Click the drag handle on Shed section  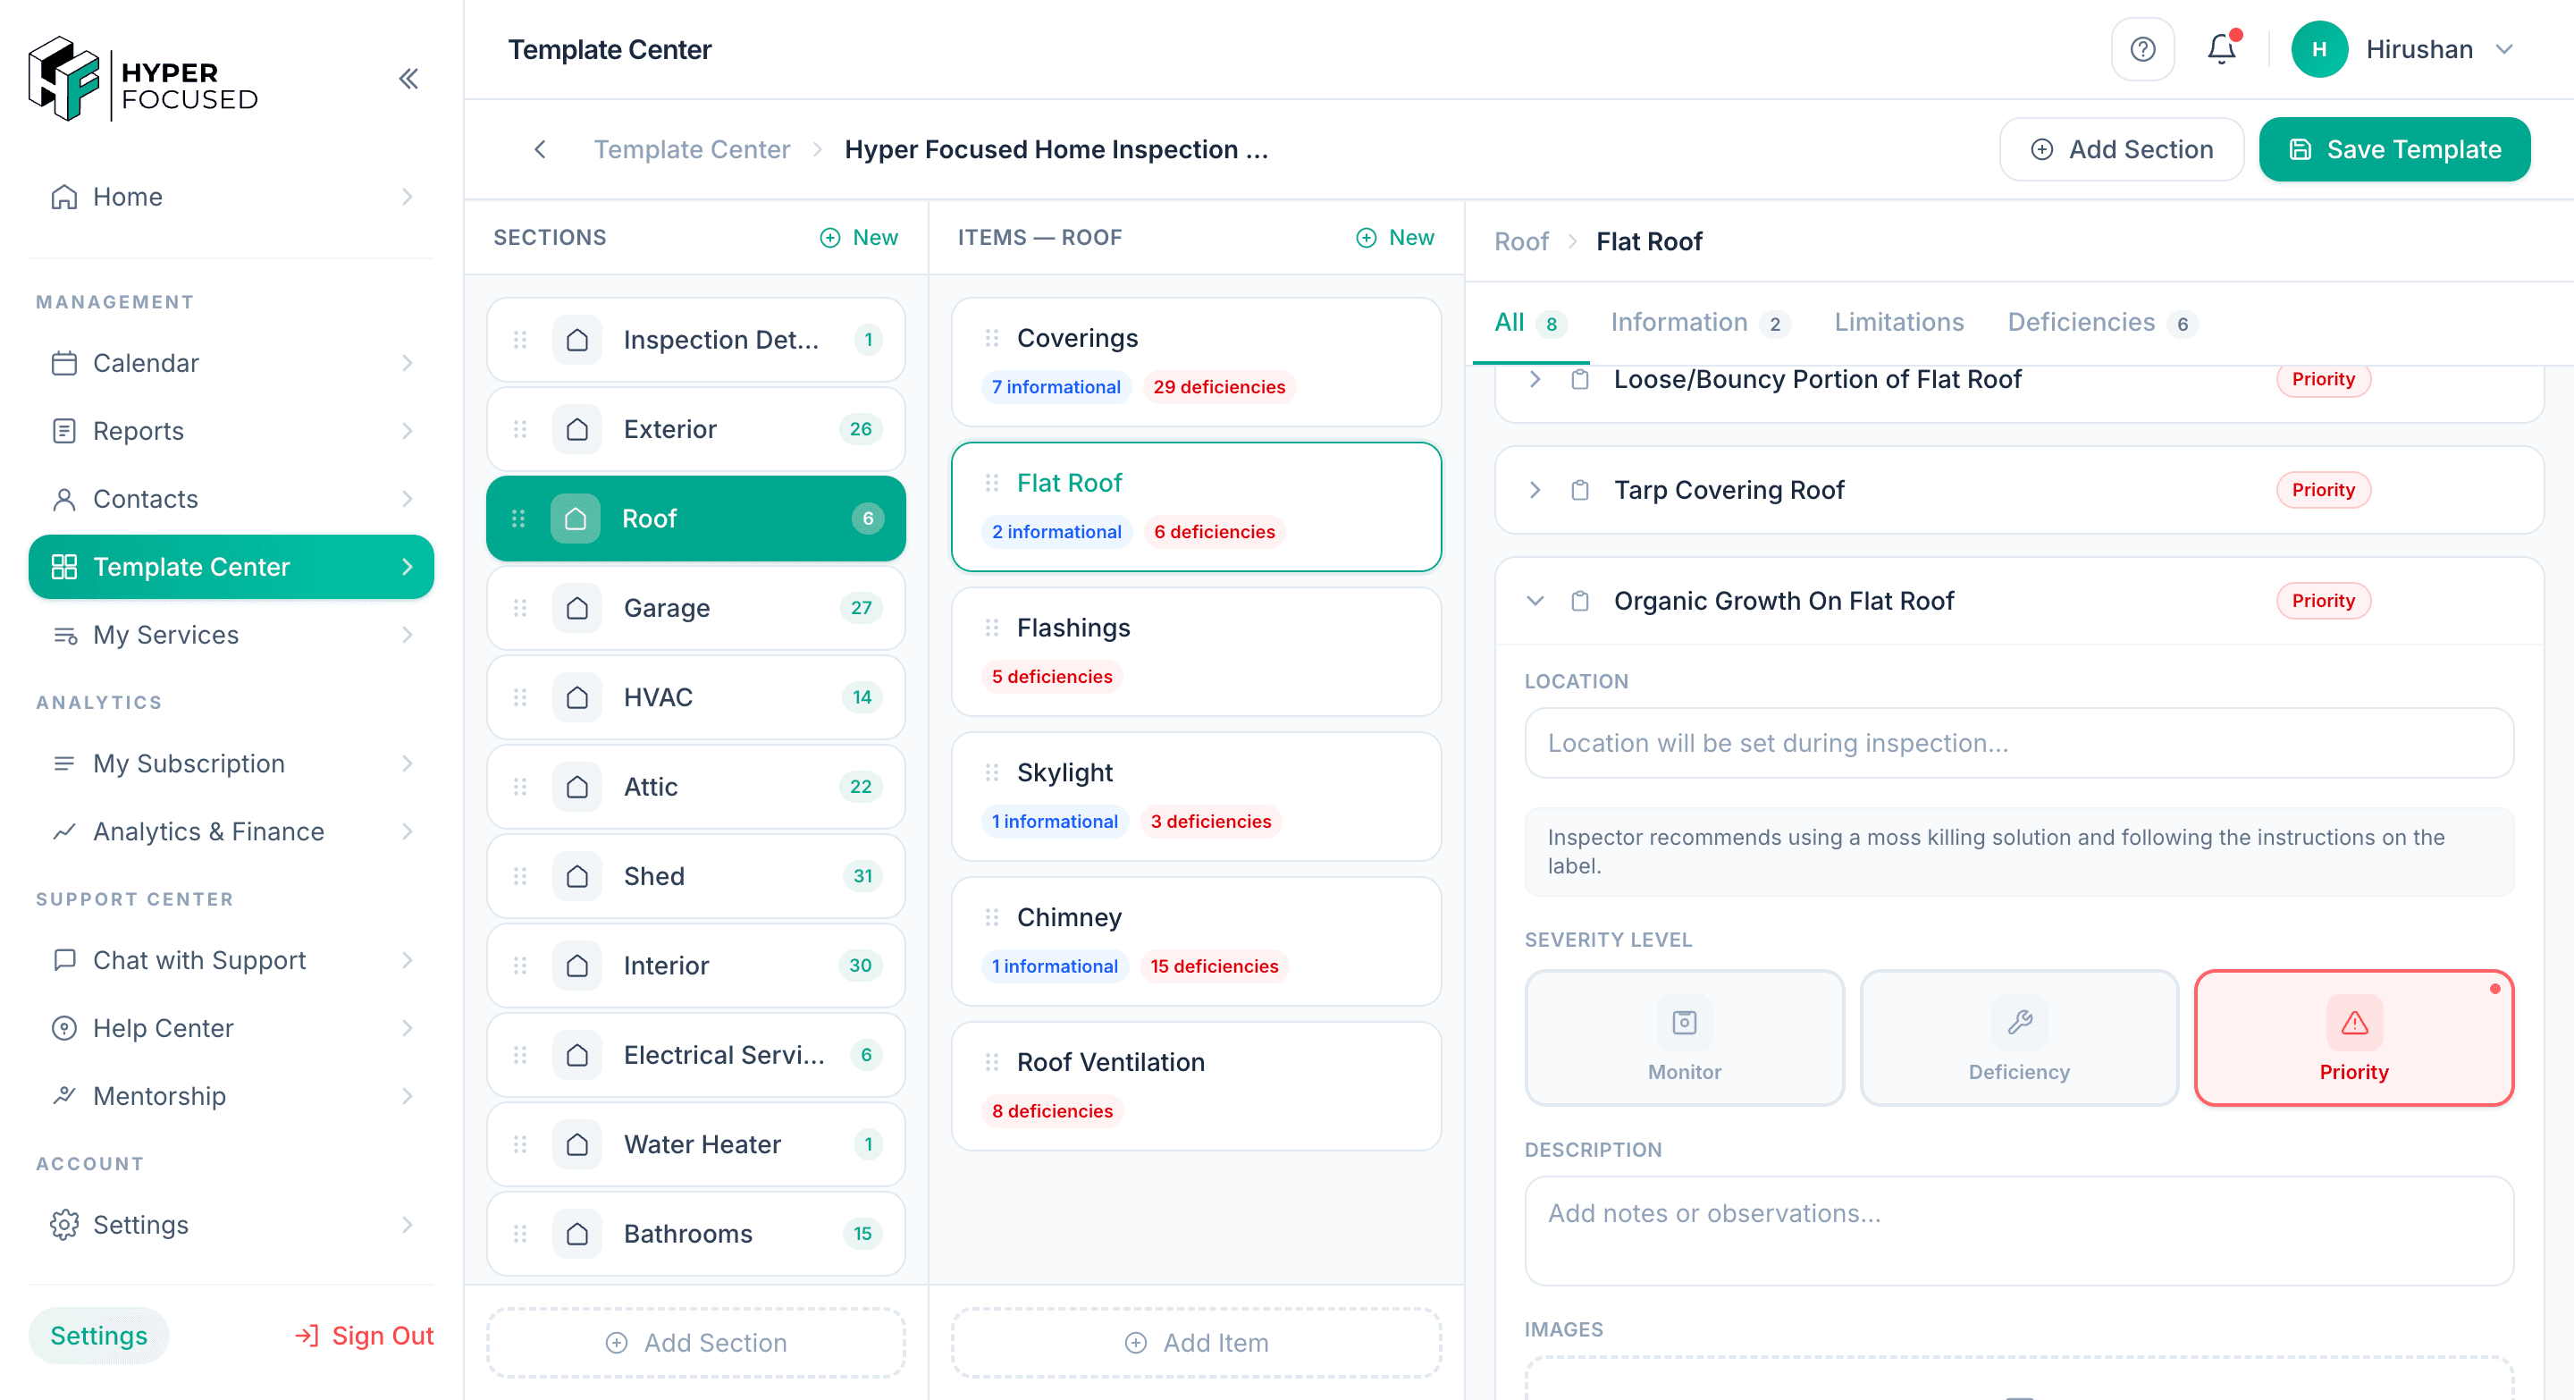pyautogui.click(x=519, y=875)
